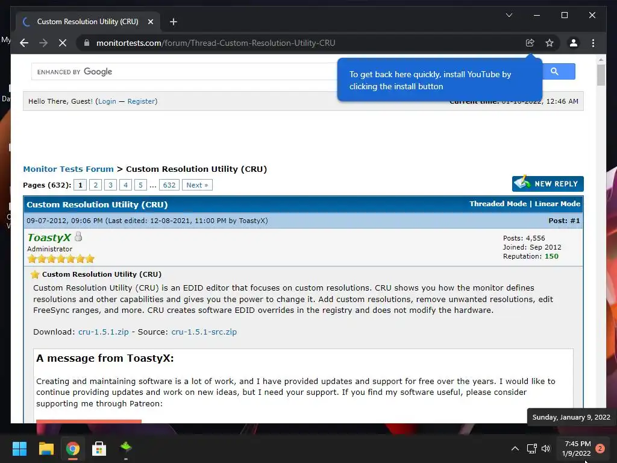Open Chrome three-dot menu
Viewport: 617px width, 463px height.
click(x=593, y=43)
